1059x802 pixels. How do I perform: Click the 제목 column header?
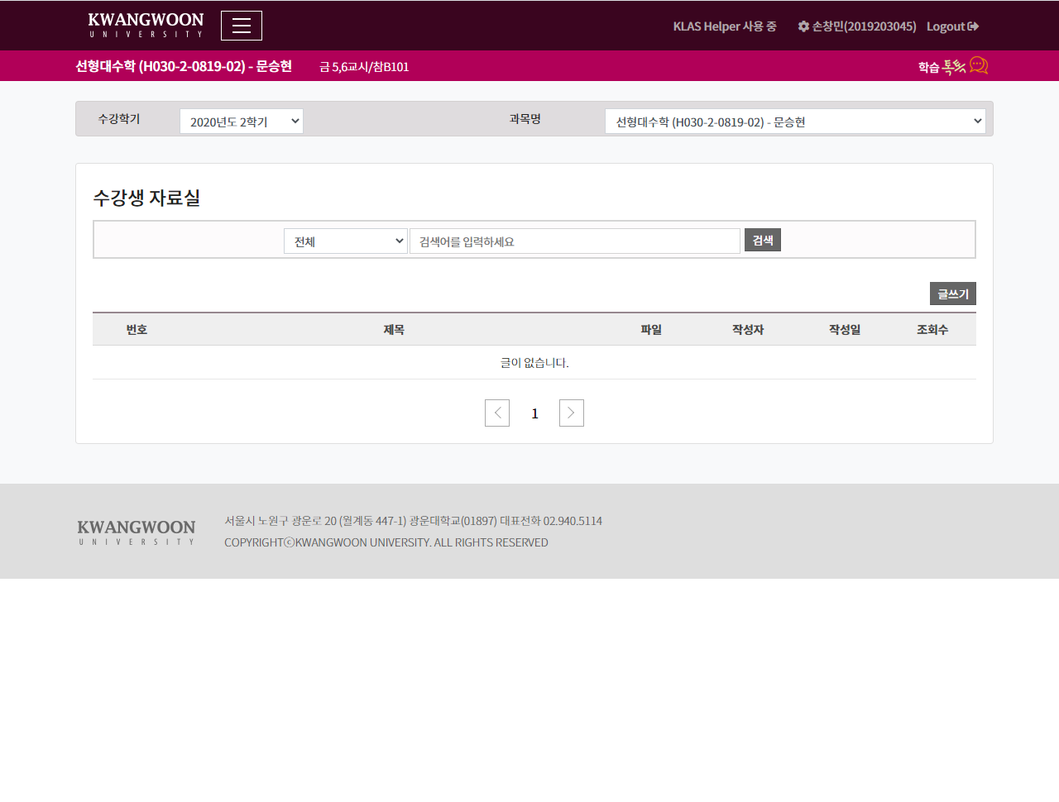394,329
